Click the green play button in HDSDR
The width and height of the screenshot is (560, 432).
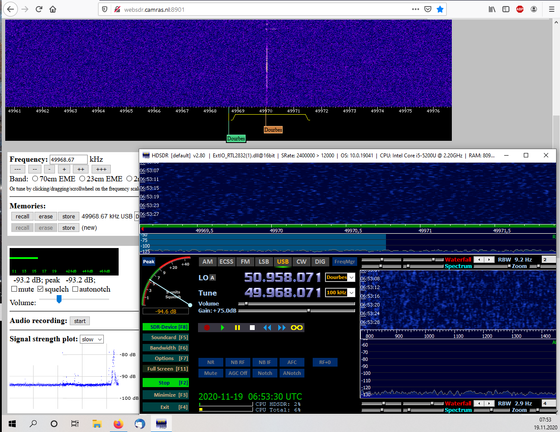222,327
